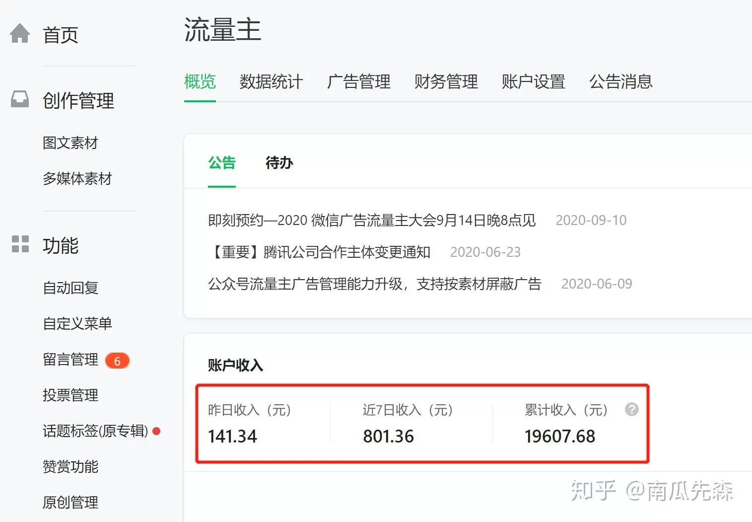Open 图文素材 in the sidebar

70,143
